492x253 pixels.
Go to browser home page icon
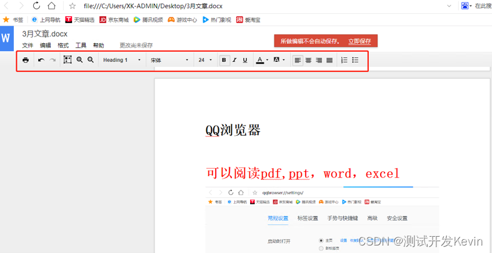[x=52, y=6]
